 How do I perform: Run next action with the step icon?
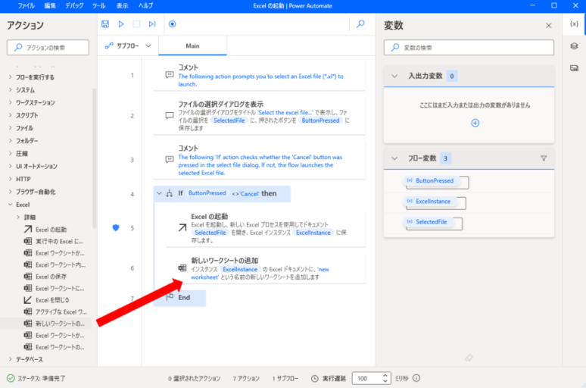click(151, 24)
